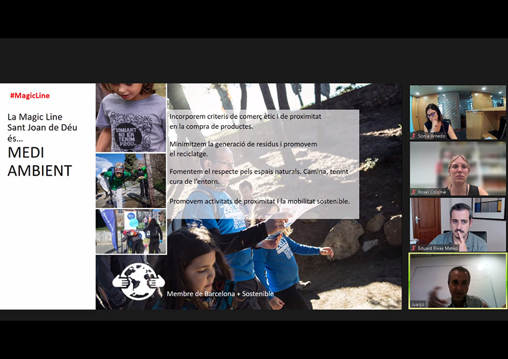Click the 'Incorporem criteris de comerç ètic' paragraph
508x359 pixels.
coord(245,121)
